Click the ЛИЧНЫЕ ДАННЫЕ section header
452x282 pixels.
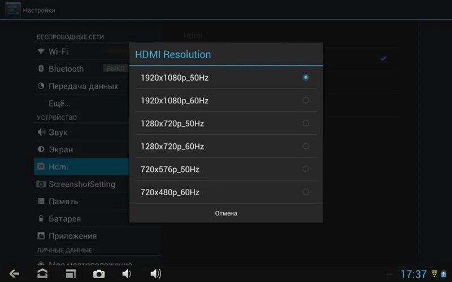tap(64, 250)
